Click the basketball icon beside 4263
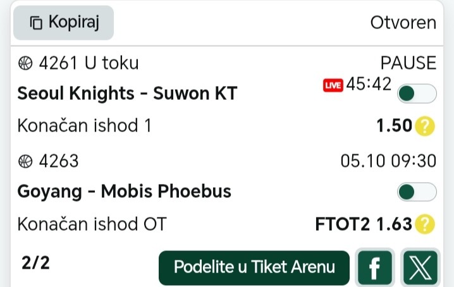454x287 pixels. pos(25,161)
